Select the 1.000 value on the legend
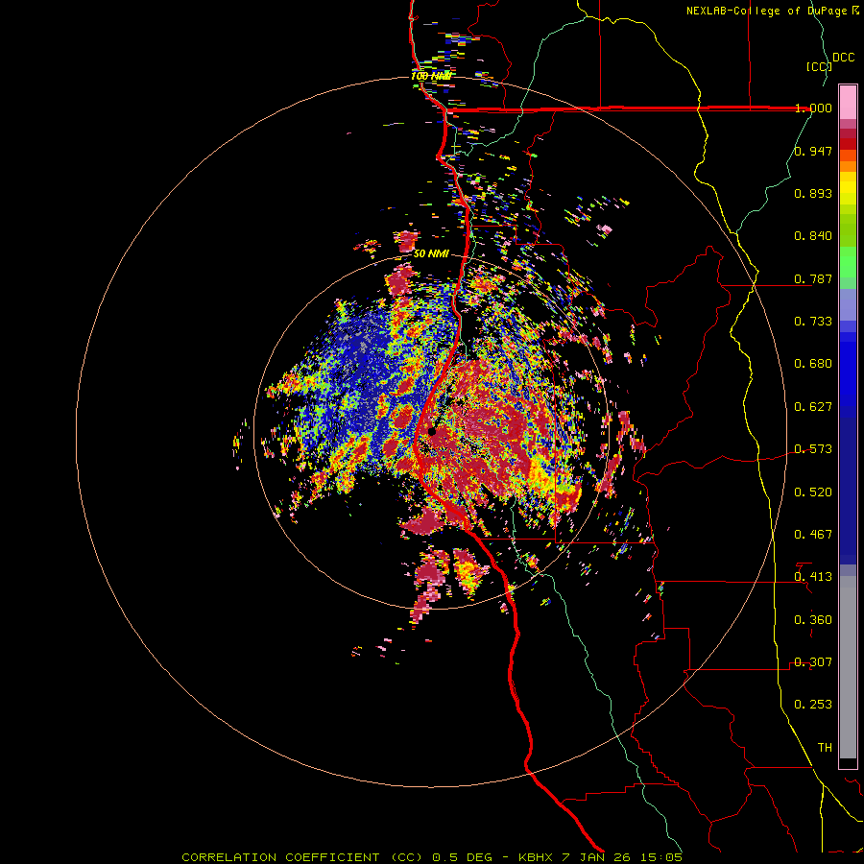Screen dimensions: 864x864 pyautogui.click(x=813, y=108)
